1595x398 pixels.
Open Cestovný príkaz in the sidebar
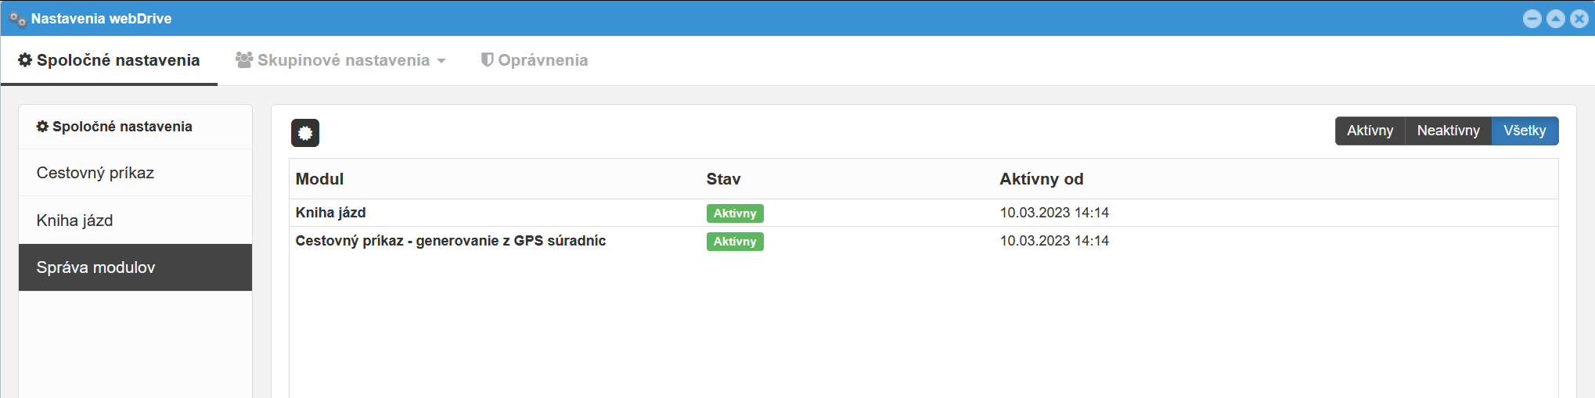click(95, 173)
